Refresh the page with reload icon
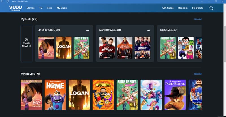The image size is (226, 117). [x=8, y=1]
